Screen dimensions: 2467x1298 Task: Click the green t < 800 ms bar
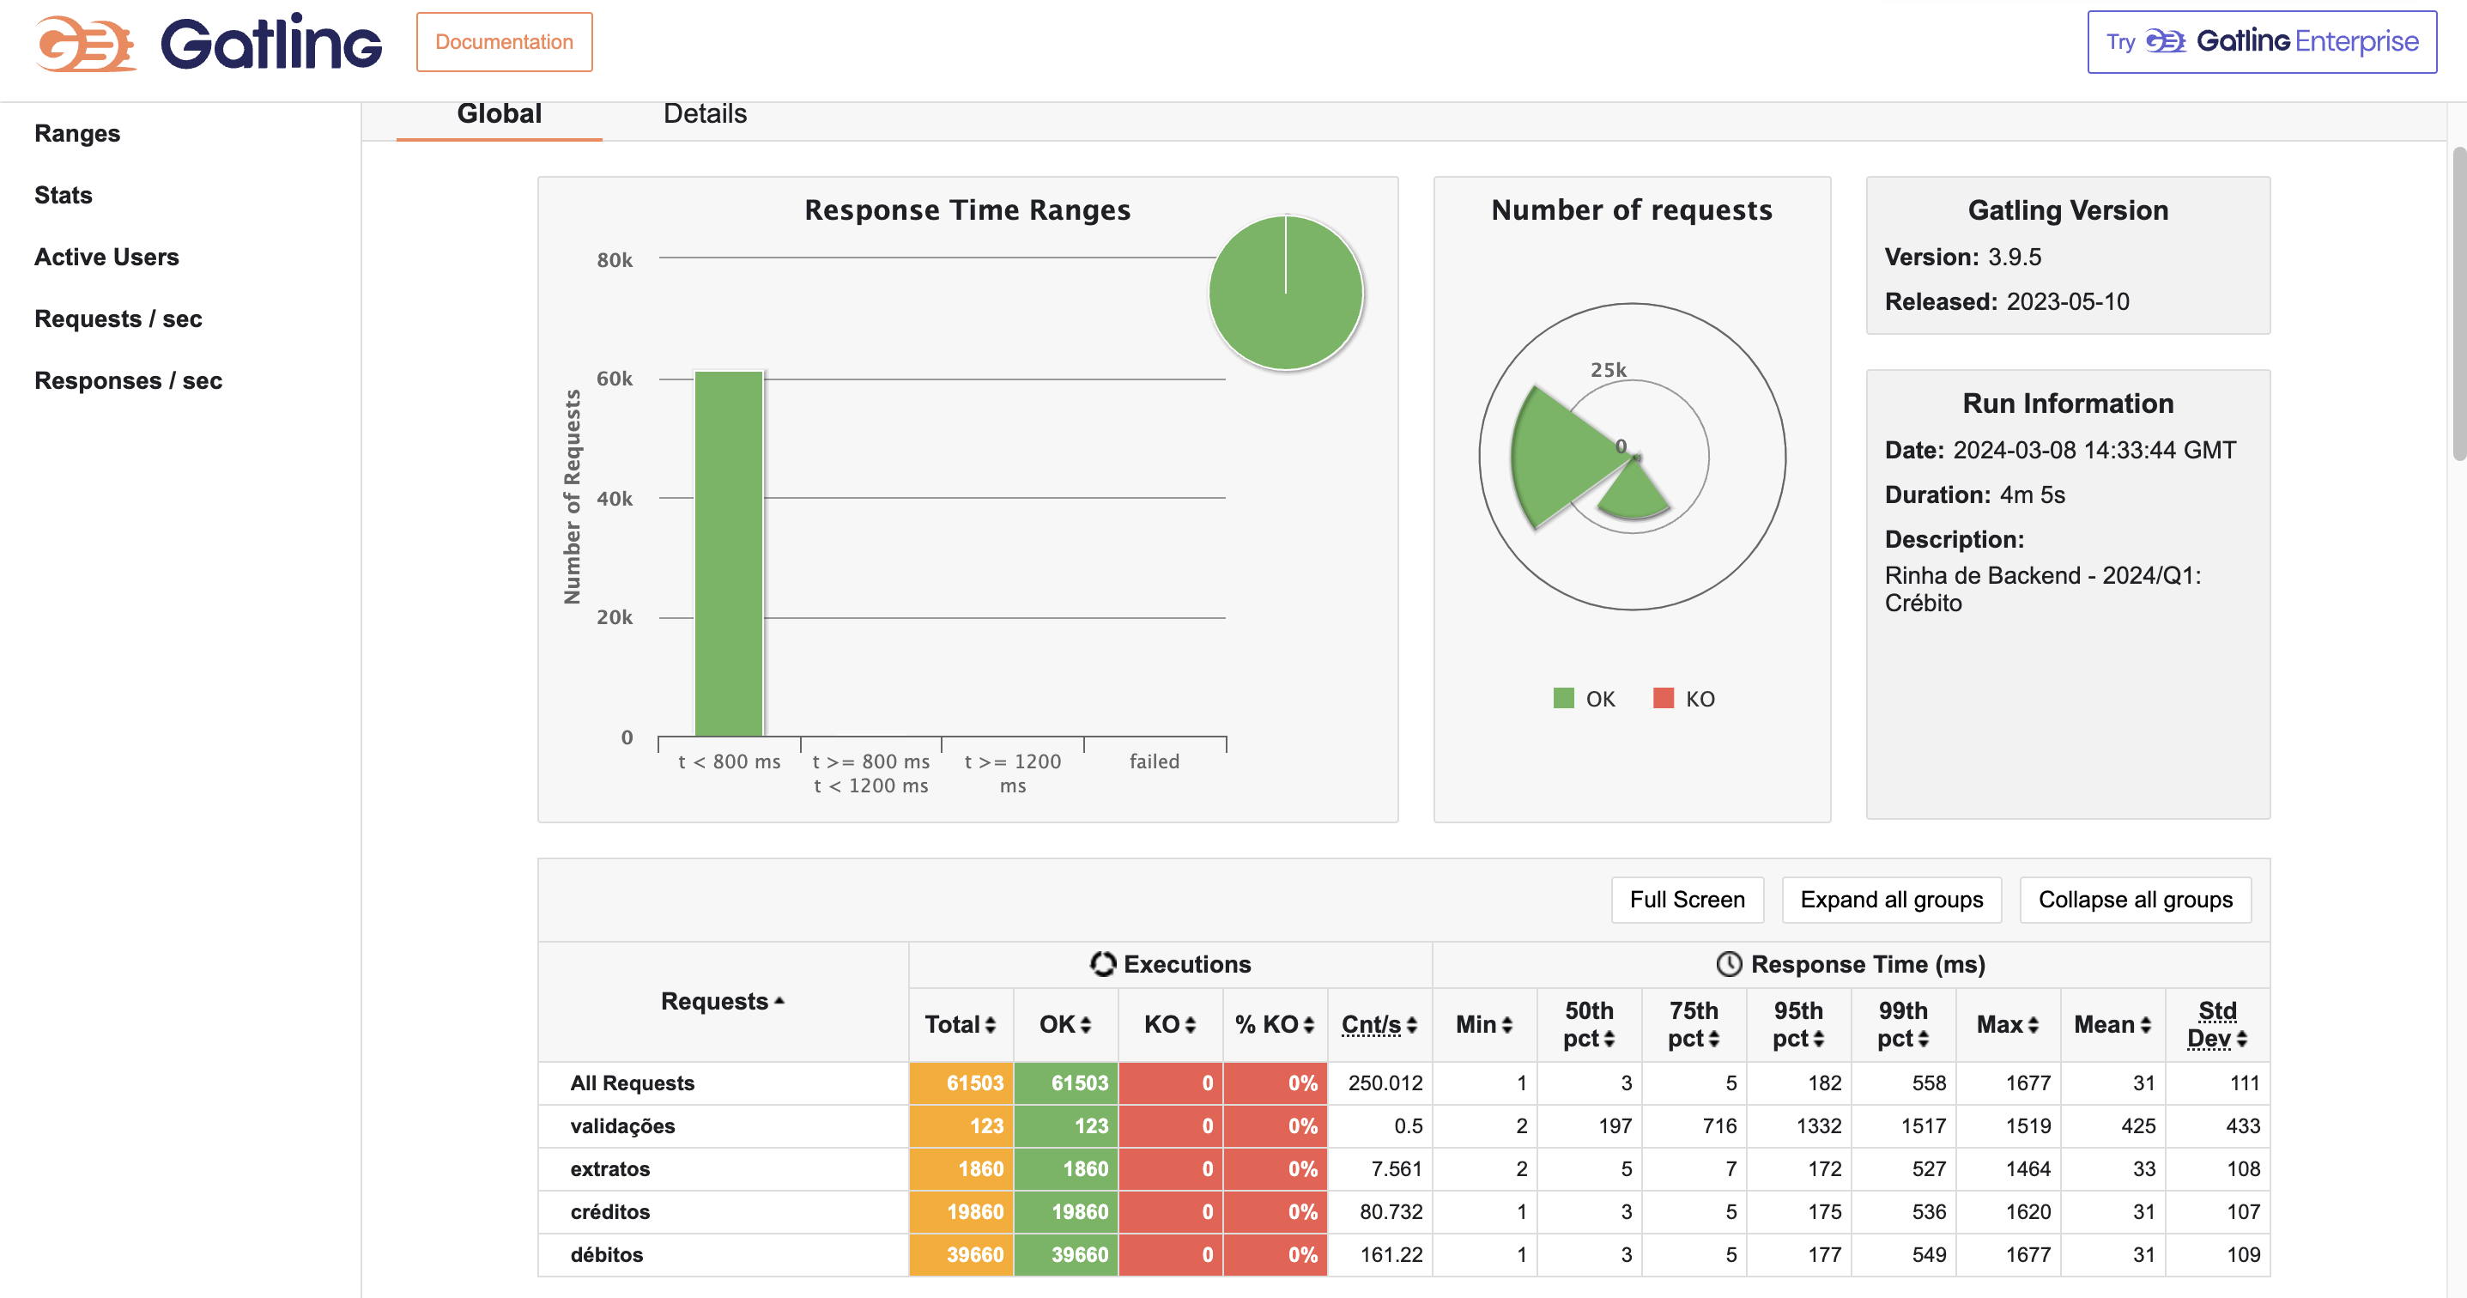click(729, 554)
